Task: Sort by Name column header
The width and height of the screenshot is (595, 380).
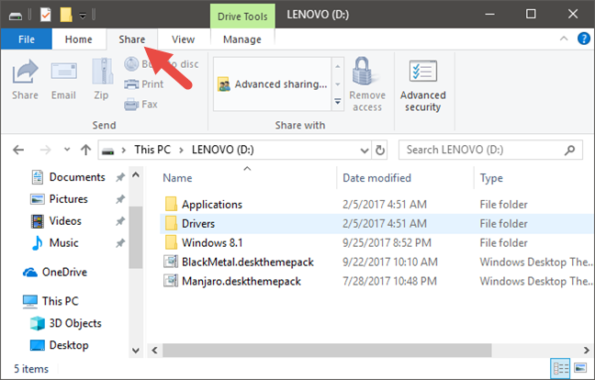Action: [x=177, y=178]
